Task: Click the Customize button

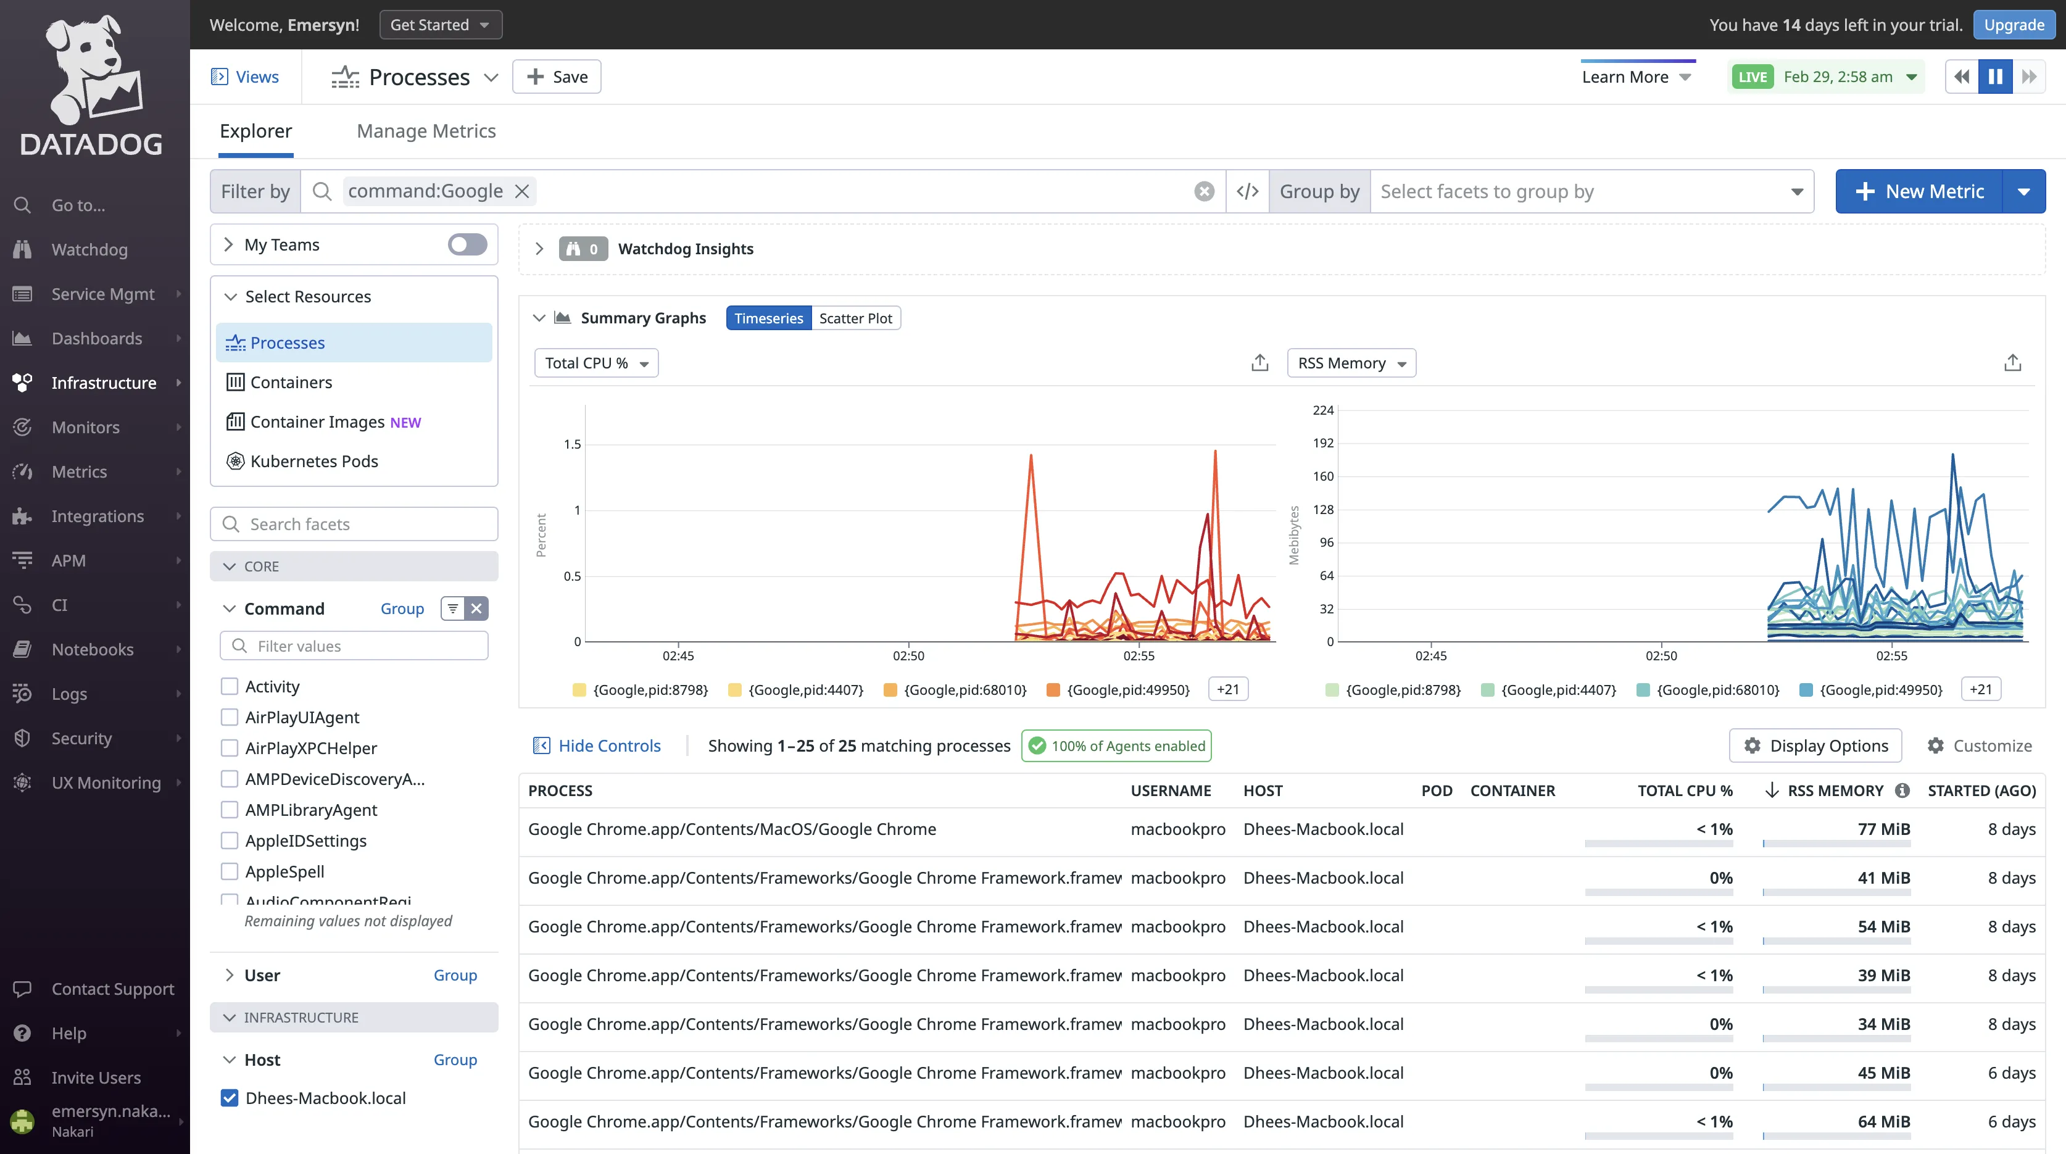Action: tap(1978, 746)
